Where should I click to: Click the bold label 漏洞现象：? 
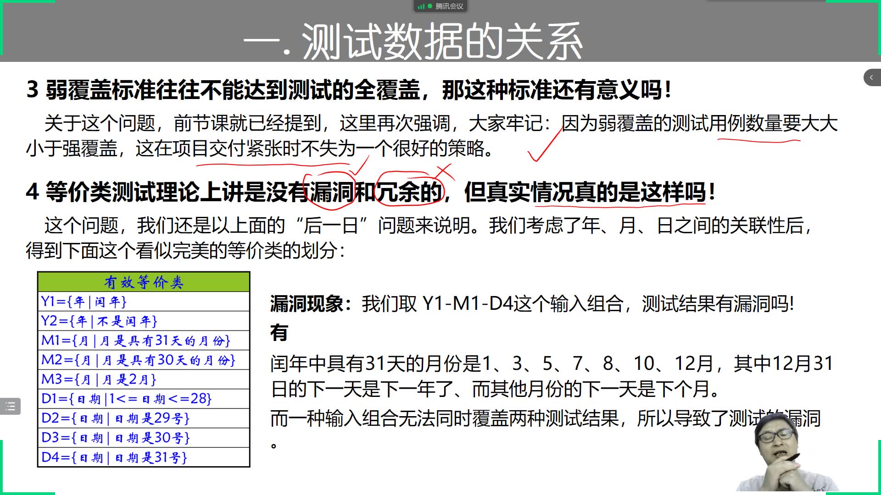tap(312, 303)
